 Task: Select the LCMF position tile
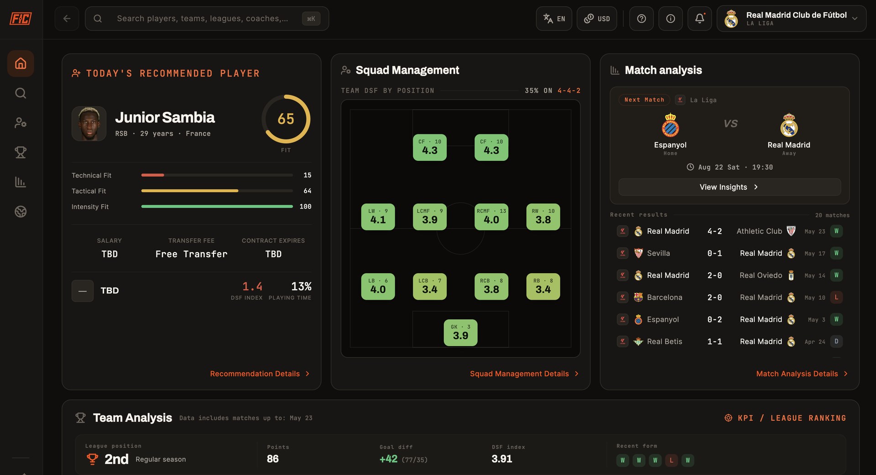pyautogui.click(x=430, y=217)
